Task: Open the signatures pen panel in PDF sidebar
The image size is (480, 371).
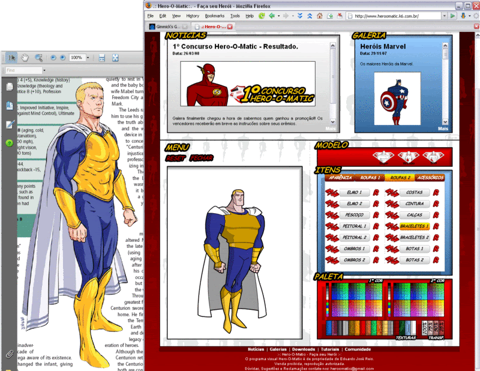Action: tap(10, 124)
